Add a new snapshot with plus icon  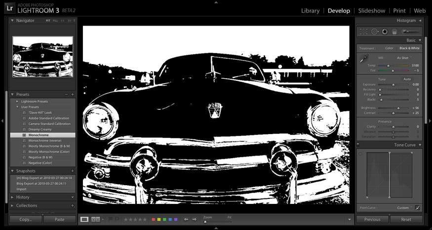point(73,170)
